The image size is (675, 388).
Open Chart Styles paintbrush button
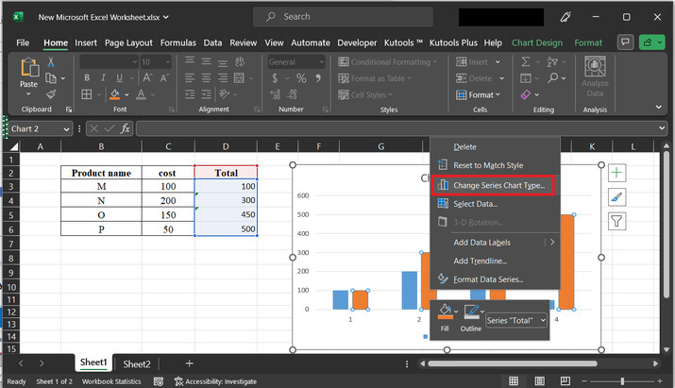[616, 196]
